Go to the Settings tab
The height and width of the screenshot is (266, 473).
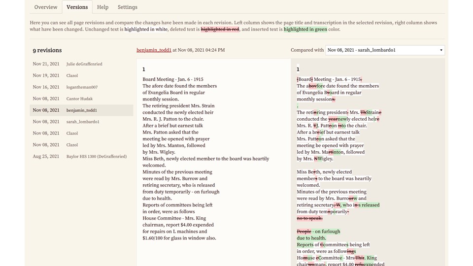(127, 7)
